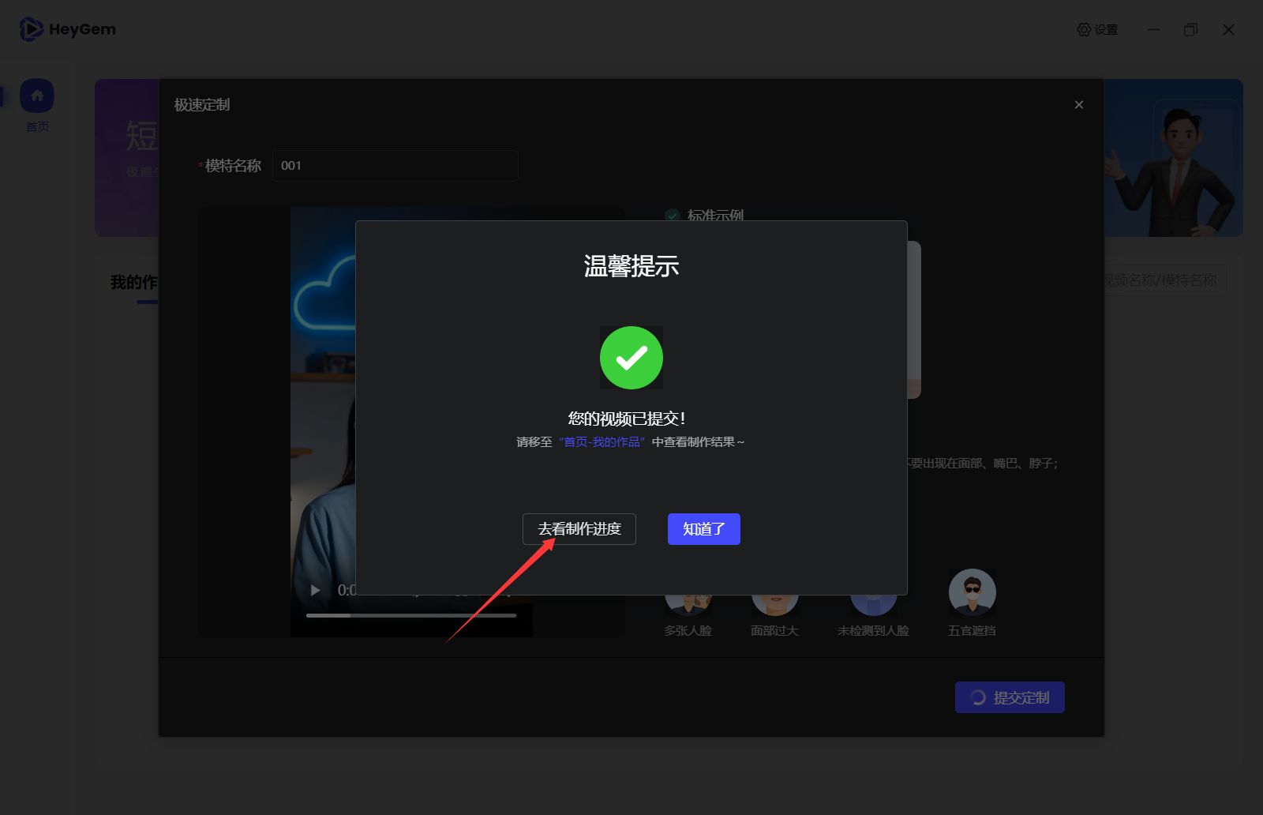The height and width of the screenshot is (815, 1263).
Task: Select the 未检测到人脸 example avatar
Action: pos(873,605)
